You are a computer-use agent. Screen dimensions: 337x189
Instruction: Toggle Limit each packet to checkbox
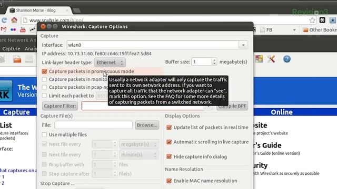click(44, 96)
